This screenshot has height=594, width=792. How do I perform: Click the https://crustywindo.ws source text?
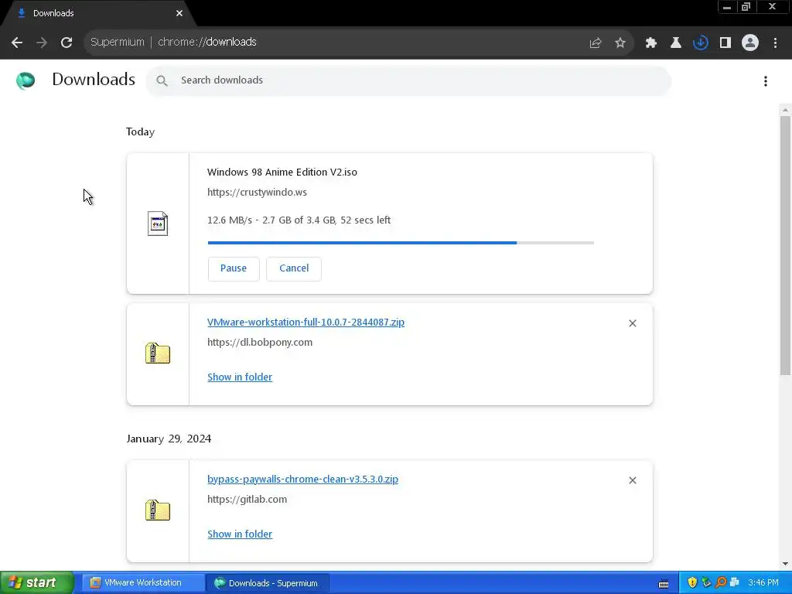[257, 193]
